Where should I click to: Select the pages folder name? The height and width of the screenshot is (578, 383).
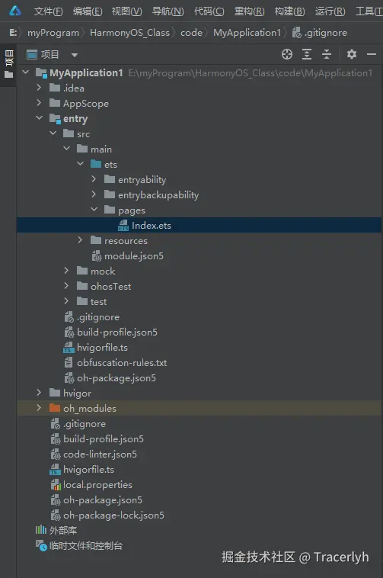(132, 210)
